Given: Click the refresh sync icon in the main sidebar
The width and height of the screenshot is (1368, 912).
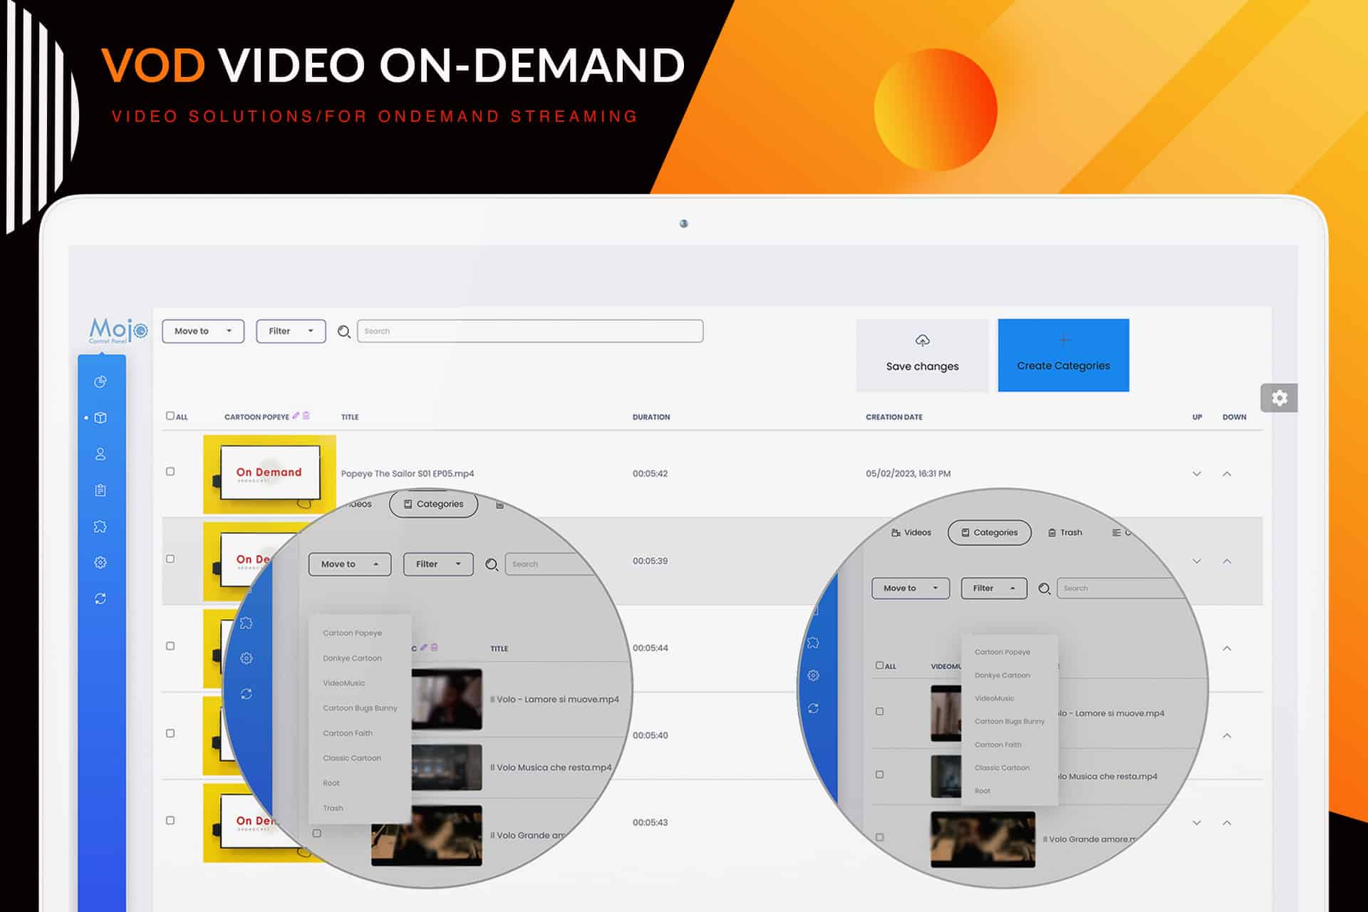Looking at the screenshot, I should [100, 598].
